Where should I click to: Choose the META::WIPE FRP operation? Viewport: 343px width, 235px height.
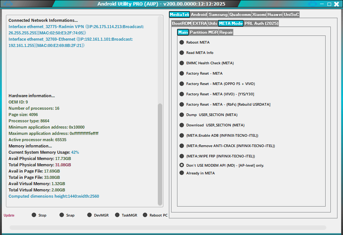pyautogui.click(x=182, y=156)
